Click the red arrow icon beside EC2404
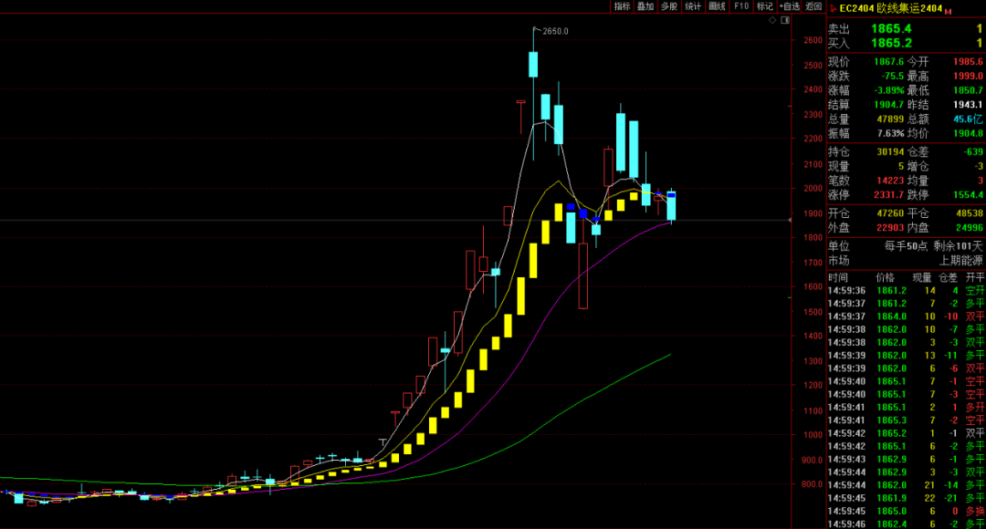The width and height of the screenshot is (986, 529). click(x=834, y=8)
